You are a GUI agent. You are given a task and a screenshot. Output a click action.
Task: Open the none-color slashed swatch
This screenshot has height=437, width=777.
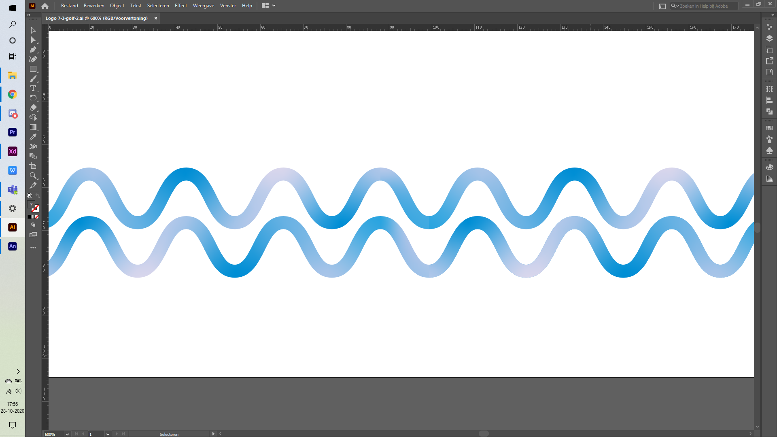37,216
